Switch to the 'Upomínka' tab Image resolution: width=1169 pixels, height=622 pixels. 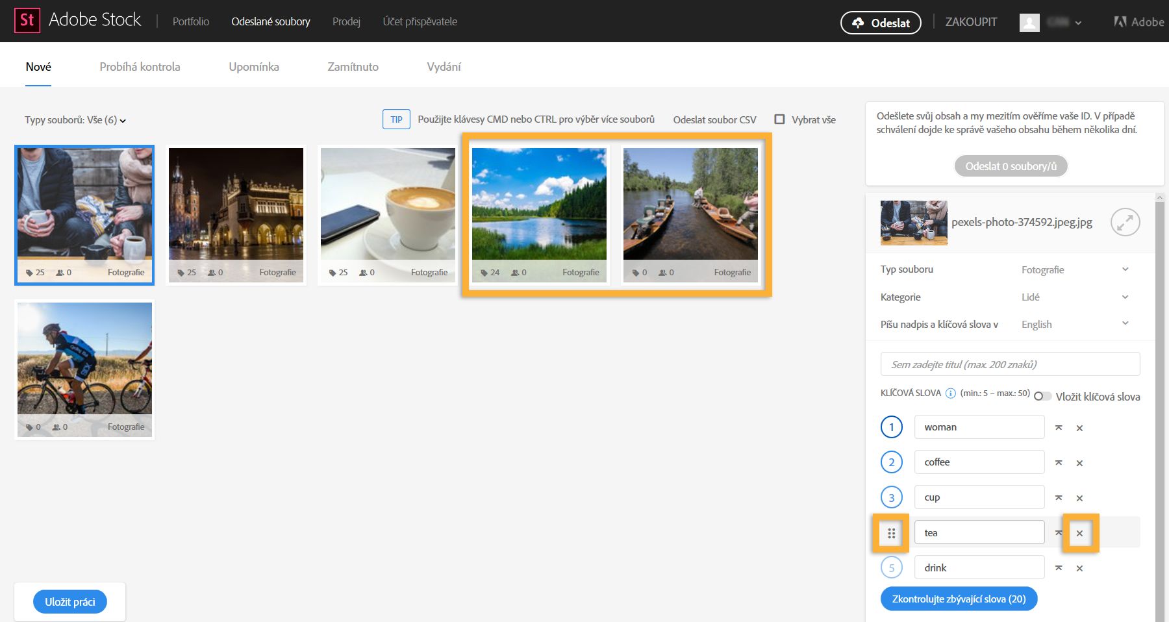pyautogui.click(x=254, y=67)
